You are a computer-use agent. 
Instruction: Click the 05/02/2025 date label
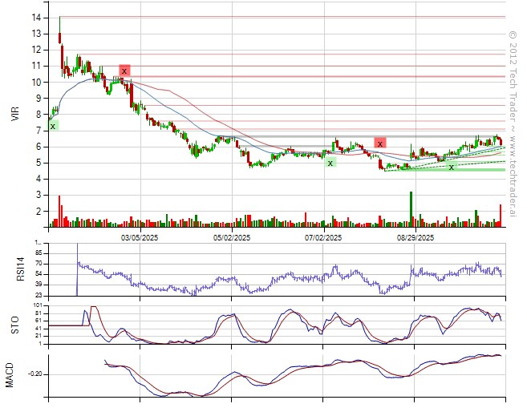[232, 237]
